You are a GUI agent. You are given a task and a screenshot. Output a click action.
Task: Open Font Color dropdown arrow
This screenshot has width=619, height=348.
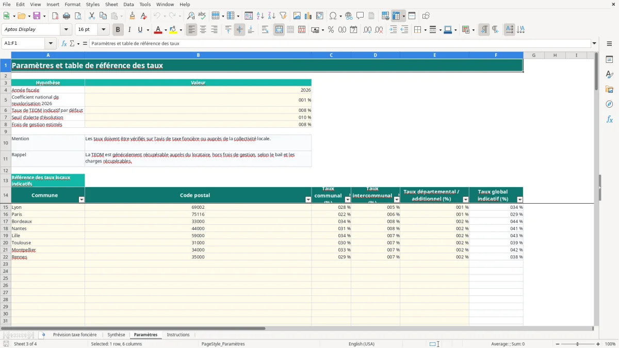click(x=166, y=30)
